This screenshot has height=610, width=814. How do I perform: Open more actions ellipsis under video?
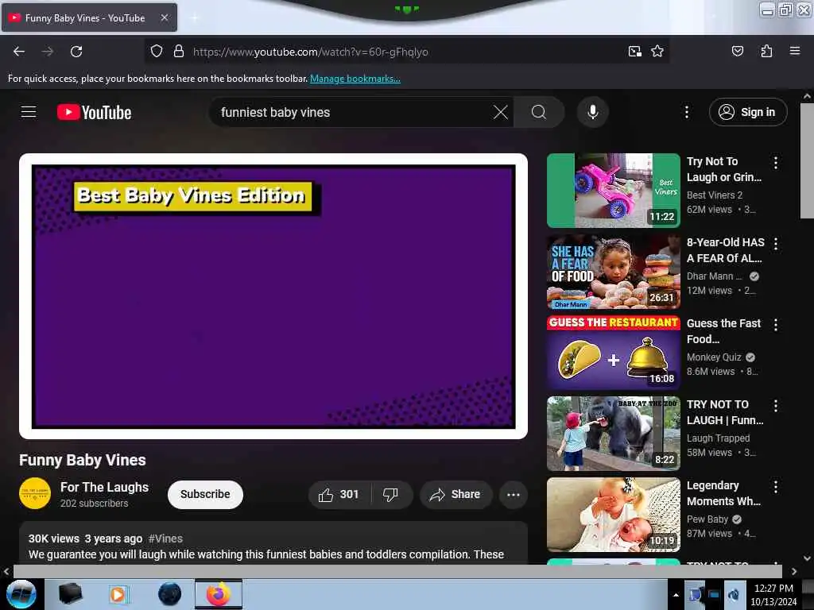point(513,494)
